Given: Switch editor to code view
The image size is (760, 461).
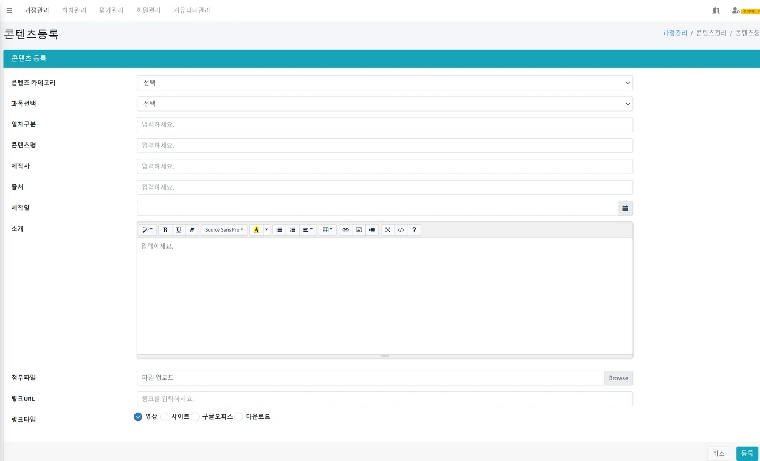Looking at the screenshot, I should (x=401, y=230).
